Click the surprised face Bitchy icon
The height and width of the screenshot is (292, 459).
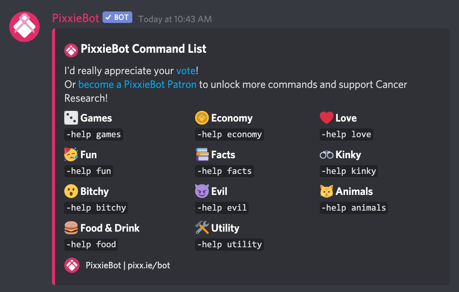71,191
